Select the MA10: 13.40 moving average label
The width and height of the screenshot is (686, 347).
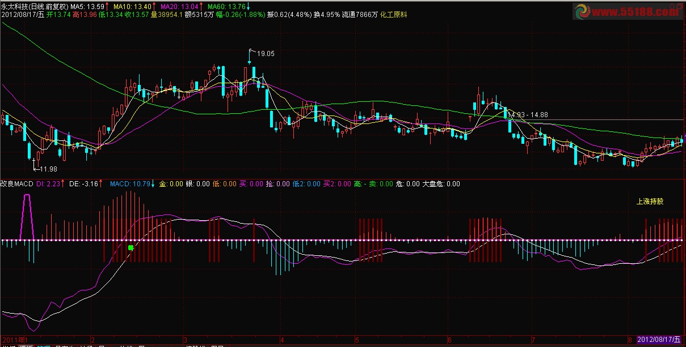pyautogui.click(x=132, y=6)
